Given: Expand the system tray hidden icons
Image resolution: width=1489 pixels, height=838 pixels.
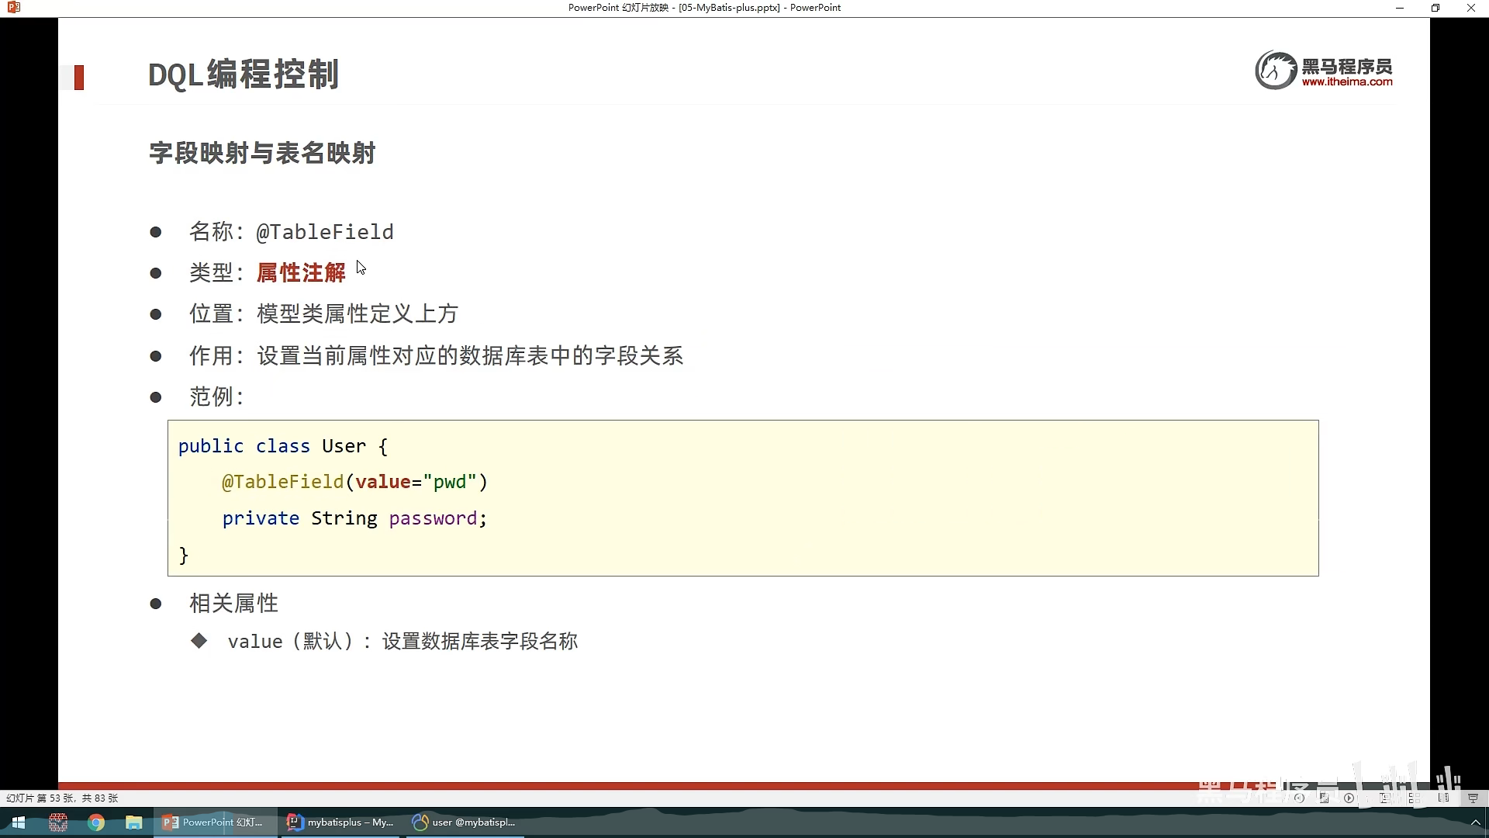Looking at the screenshot, I should click(1475, 822).
